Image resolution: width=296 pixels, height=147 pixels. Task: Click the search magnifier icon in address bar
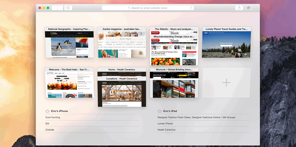(129, 8)
